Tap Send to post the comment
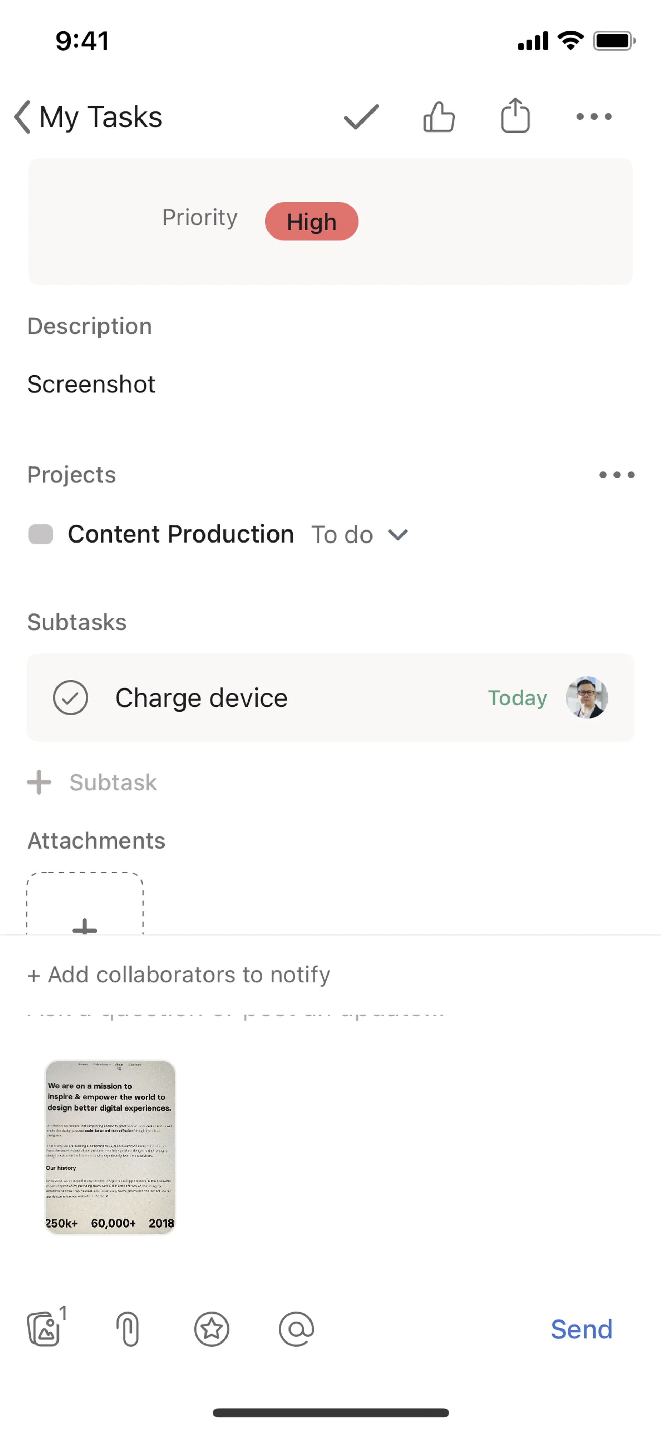661x1431 pixels. pyautogui.click(x=581, y=1329)
